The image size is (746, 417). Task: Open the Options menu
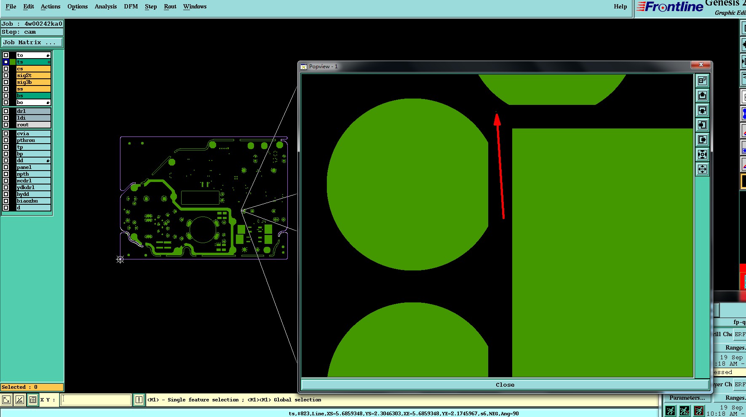[78, 6]
